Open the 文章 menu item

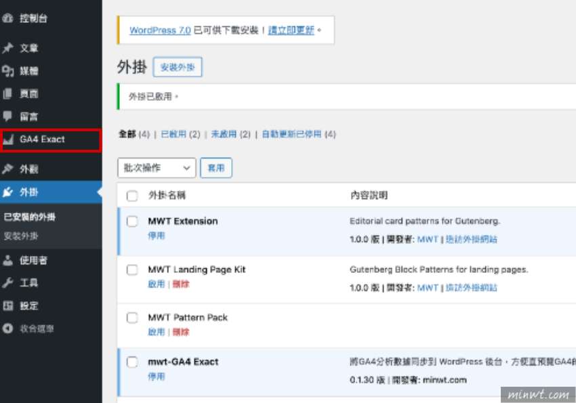point(28,48)
